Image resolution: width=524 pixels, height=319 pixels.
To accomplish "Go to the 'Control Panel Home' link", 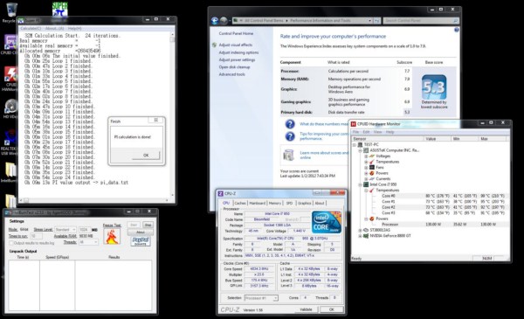I will 236,34.
